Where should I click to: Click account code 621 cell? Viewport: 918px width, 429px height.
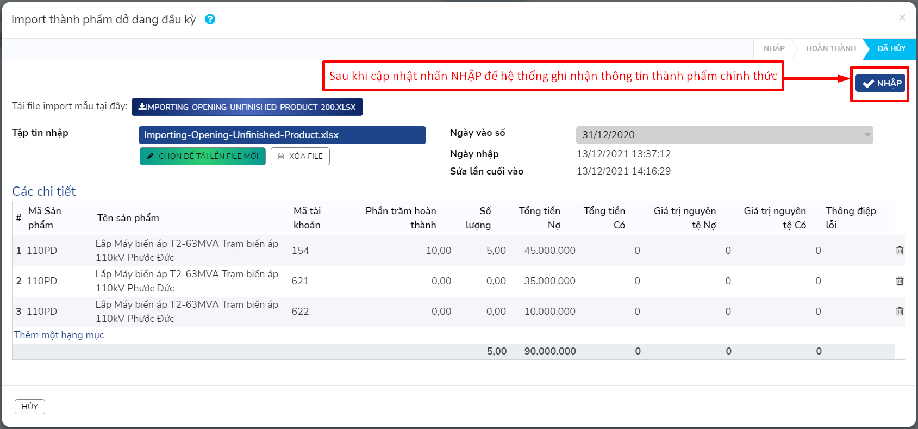tap(300, 281)
